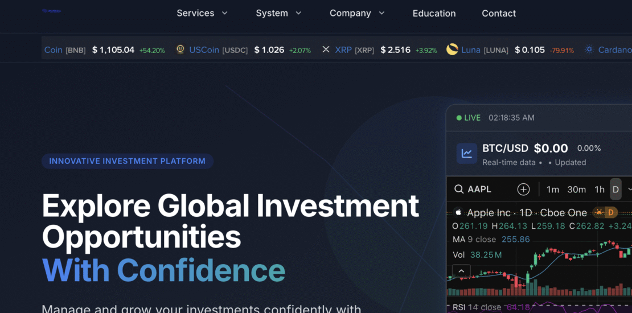Open symbol search magnifier icon in chart
This screenshot has width=632, height=313.
(x=459, y=190)
